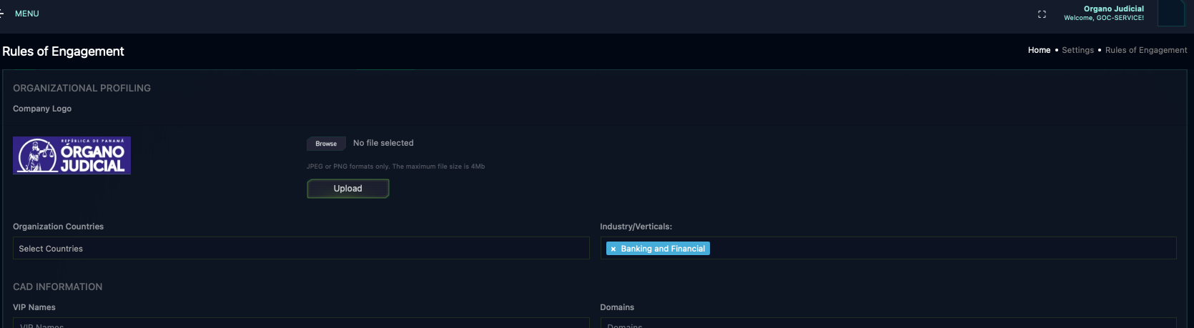Click the 'No file selected' file text
This screenshot has height=328, width=1194.
[x=383, y=143]
